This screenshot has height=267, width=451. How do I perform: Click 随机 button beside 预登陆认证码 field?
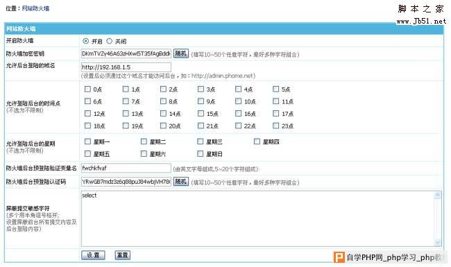181,182
